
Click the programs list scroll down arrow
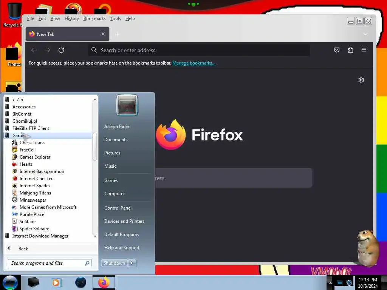[95, 236]
